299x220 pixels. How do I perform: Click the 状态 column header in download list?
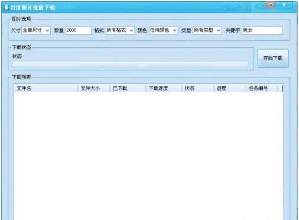(198, 88)
